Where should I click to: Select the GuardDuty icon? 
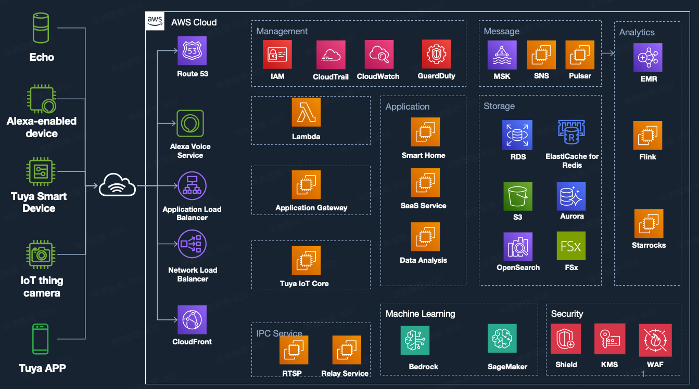pyautogui.click(x=436, y=55)
